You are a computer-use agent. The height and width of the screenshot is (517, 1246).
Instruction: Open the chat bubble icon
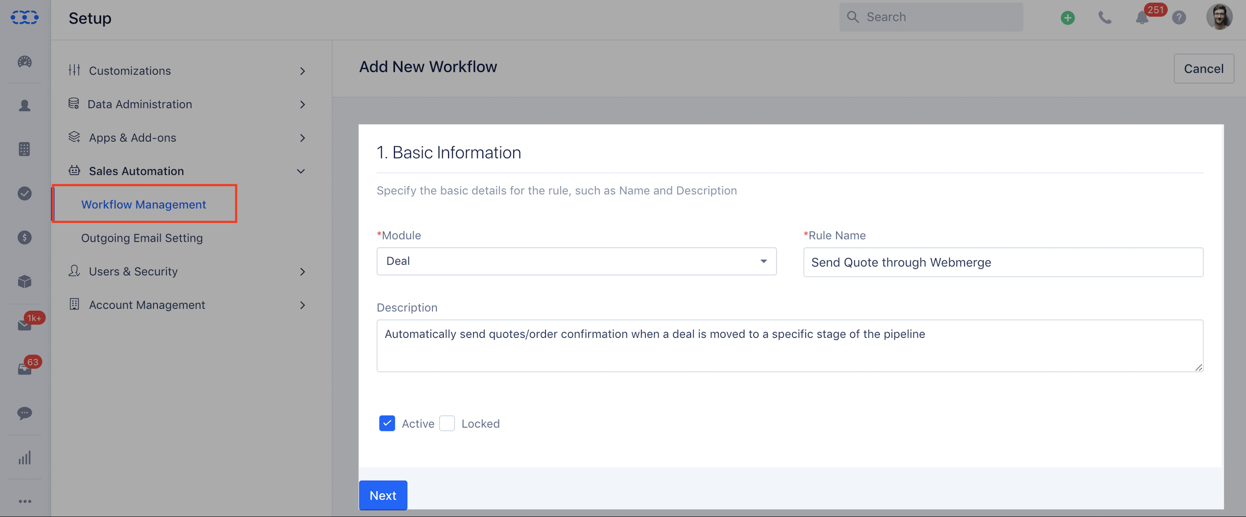click(x=25, y=413)
